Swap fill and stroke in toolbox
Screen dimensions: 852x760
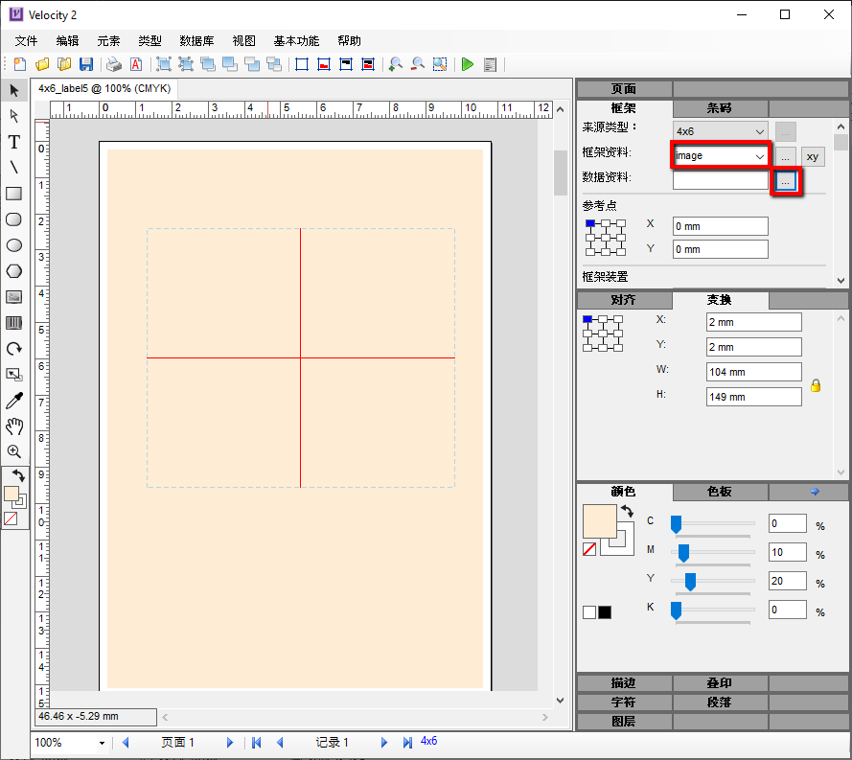18,475
